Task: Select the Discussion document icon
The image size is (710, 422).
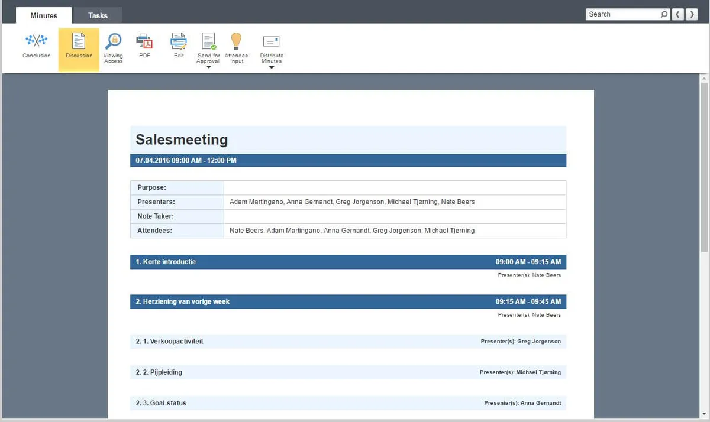Action: (79, 41)
